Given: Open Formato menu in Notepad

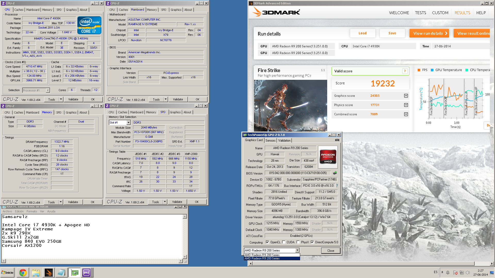Looking at the screenshot, I should click(x=32, y=211).
